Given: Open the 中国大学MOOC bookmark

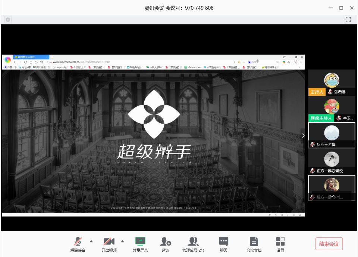Looking at the screenshot, I should [x=154, y=67].
